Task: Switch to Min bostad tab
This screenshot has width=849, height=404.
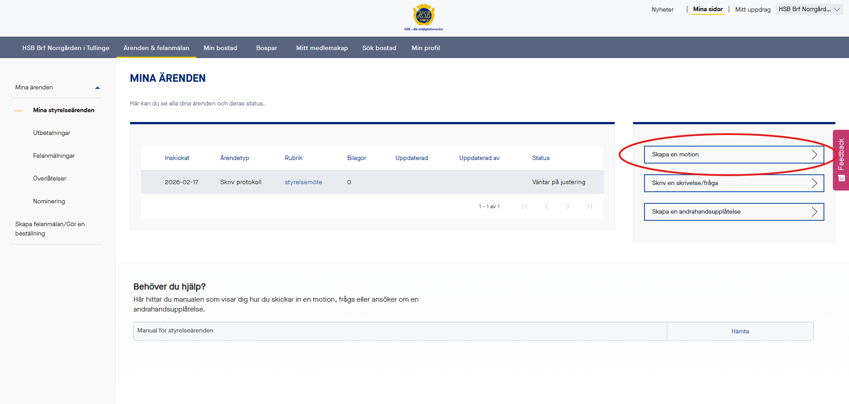Action: [x=220, y=48]
